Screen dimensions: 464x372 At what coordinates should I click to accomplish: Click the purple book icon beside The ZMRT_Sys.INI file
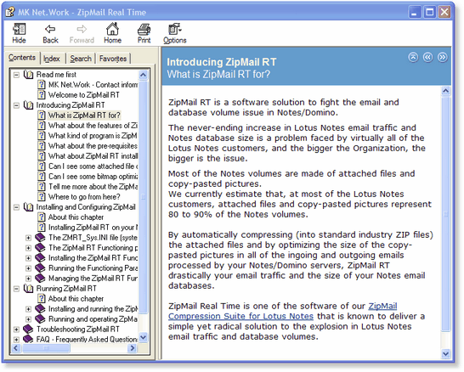pos(40,238)
